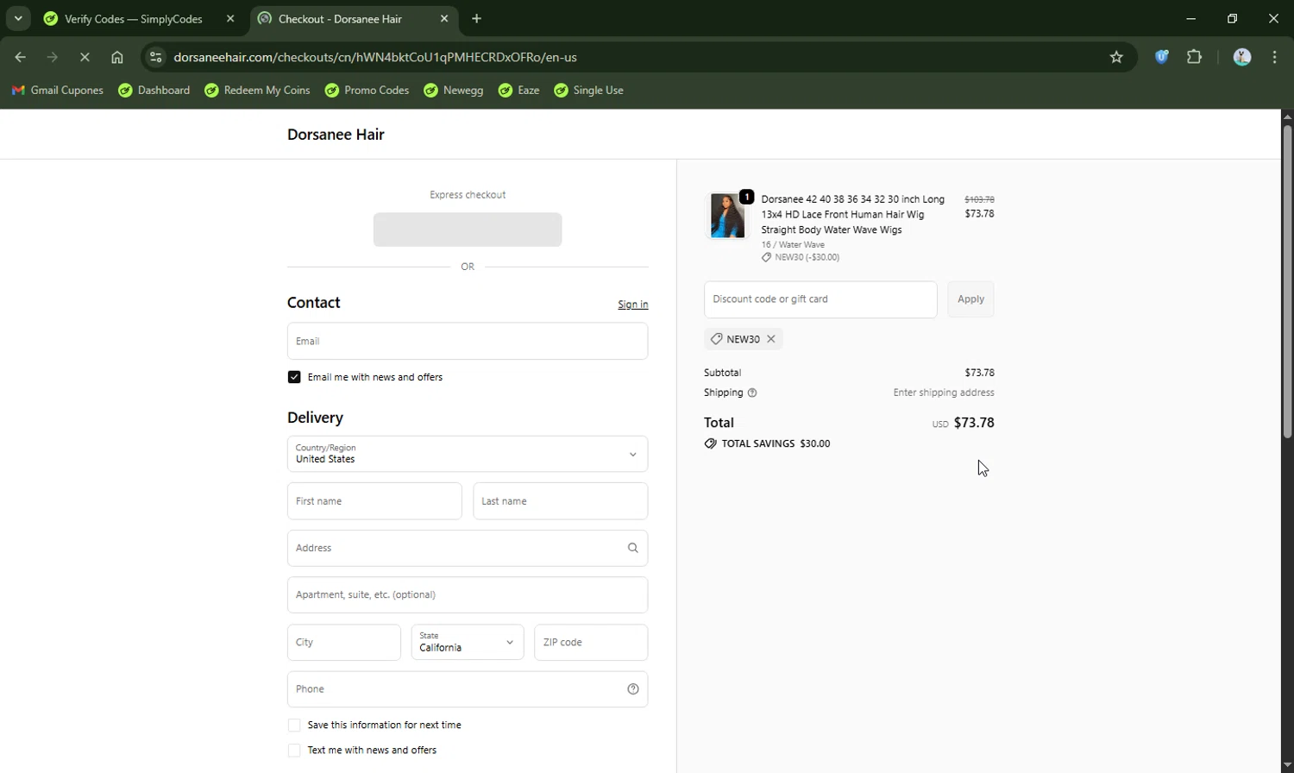This screenshot has height=773, width=1294.
Task: Open the Eaze bookmark
Action: [519, 91]
